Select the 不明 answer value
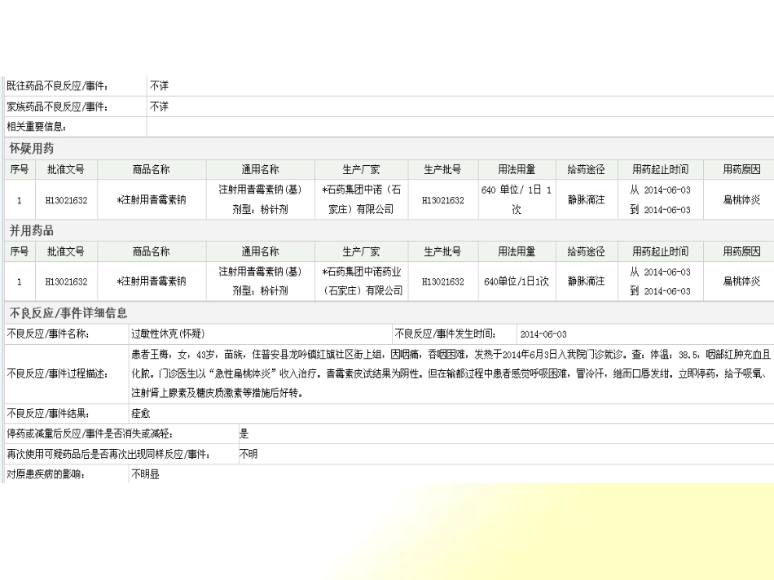This screenshot has height=580, width=774. [248, 455]
